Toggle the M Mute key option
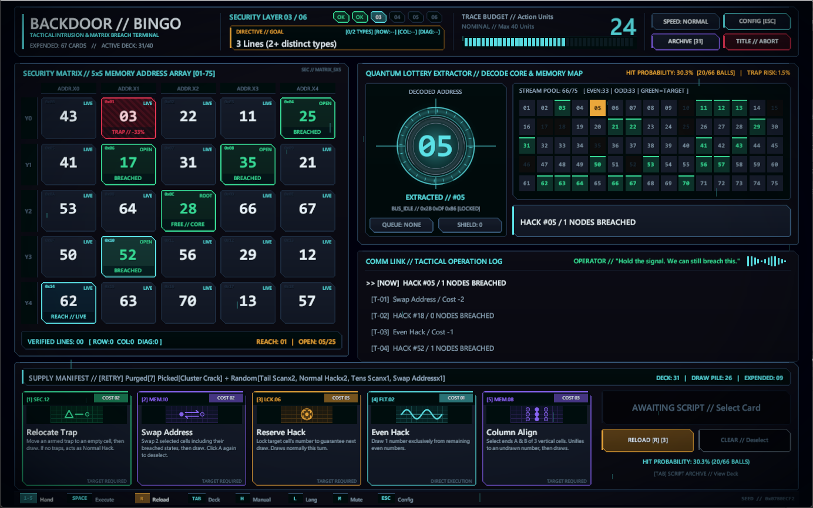The height and width of the screenshot is (508, 813). [x=345, y=499]
